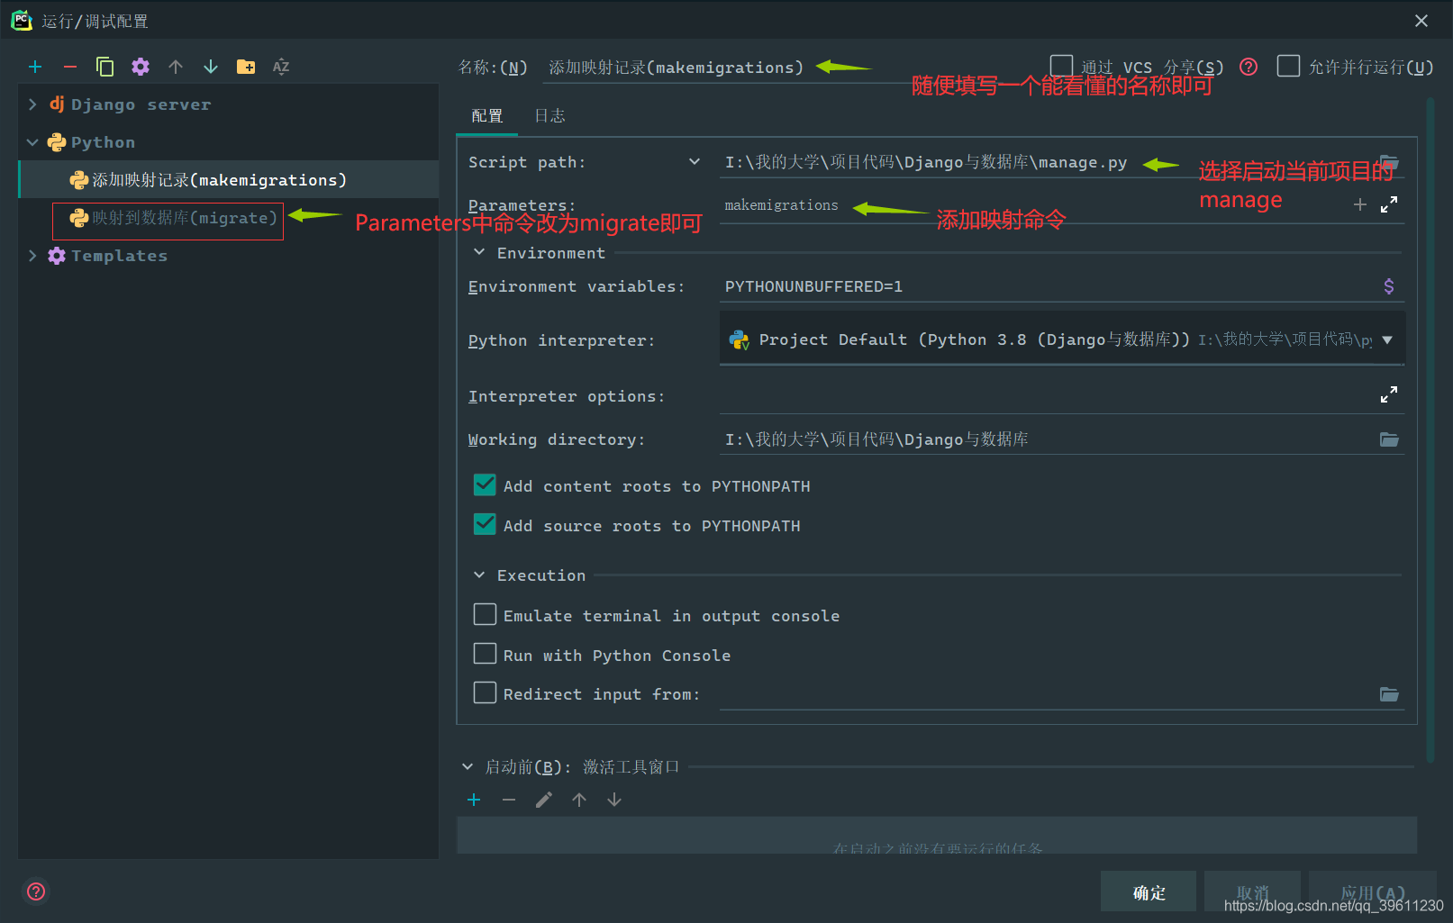This screenshot has width=1453, height=923.
Task: Collapse the Python tree node
Action: tap(32, 142)
